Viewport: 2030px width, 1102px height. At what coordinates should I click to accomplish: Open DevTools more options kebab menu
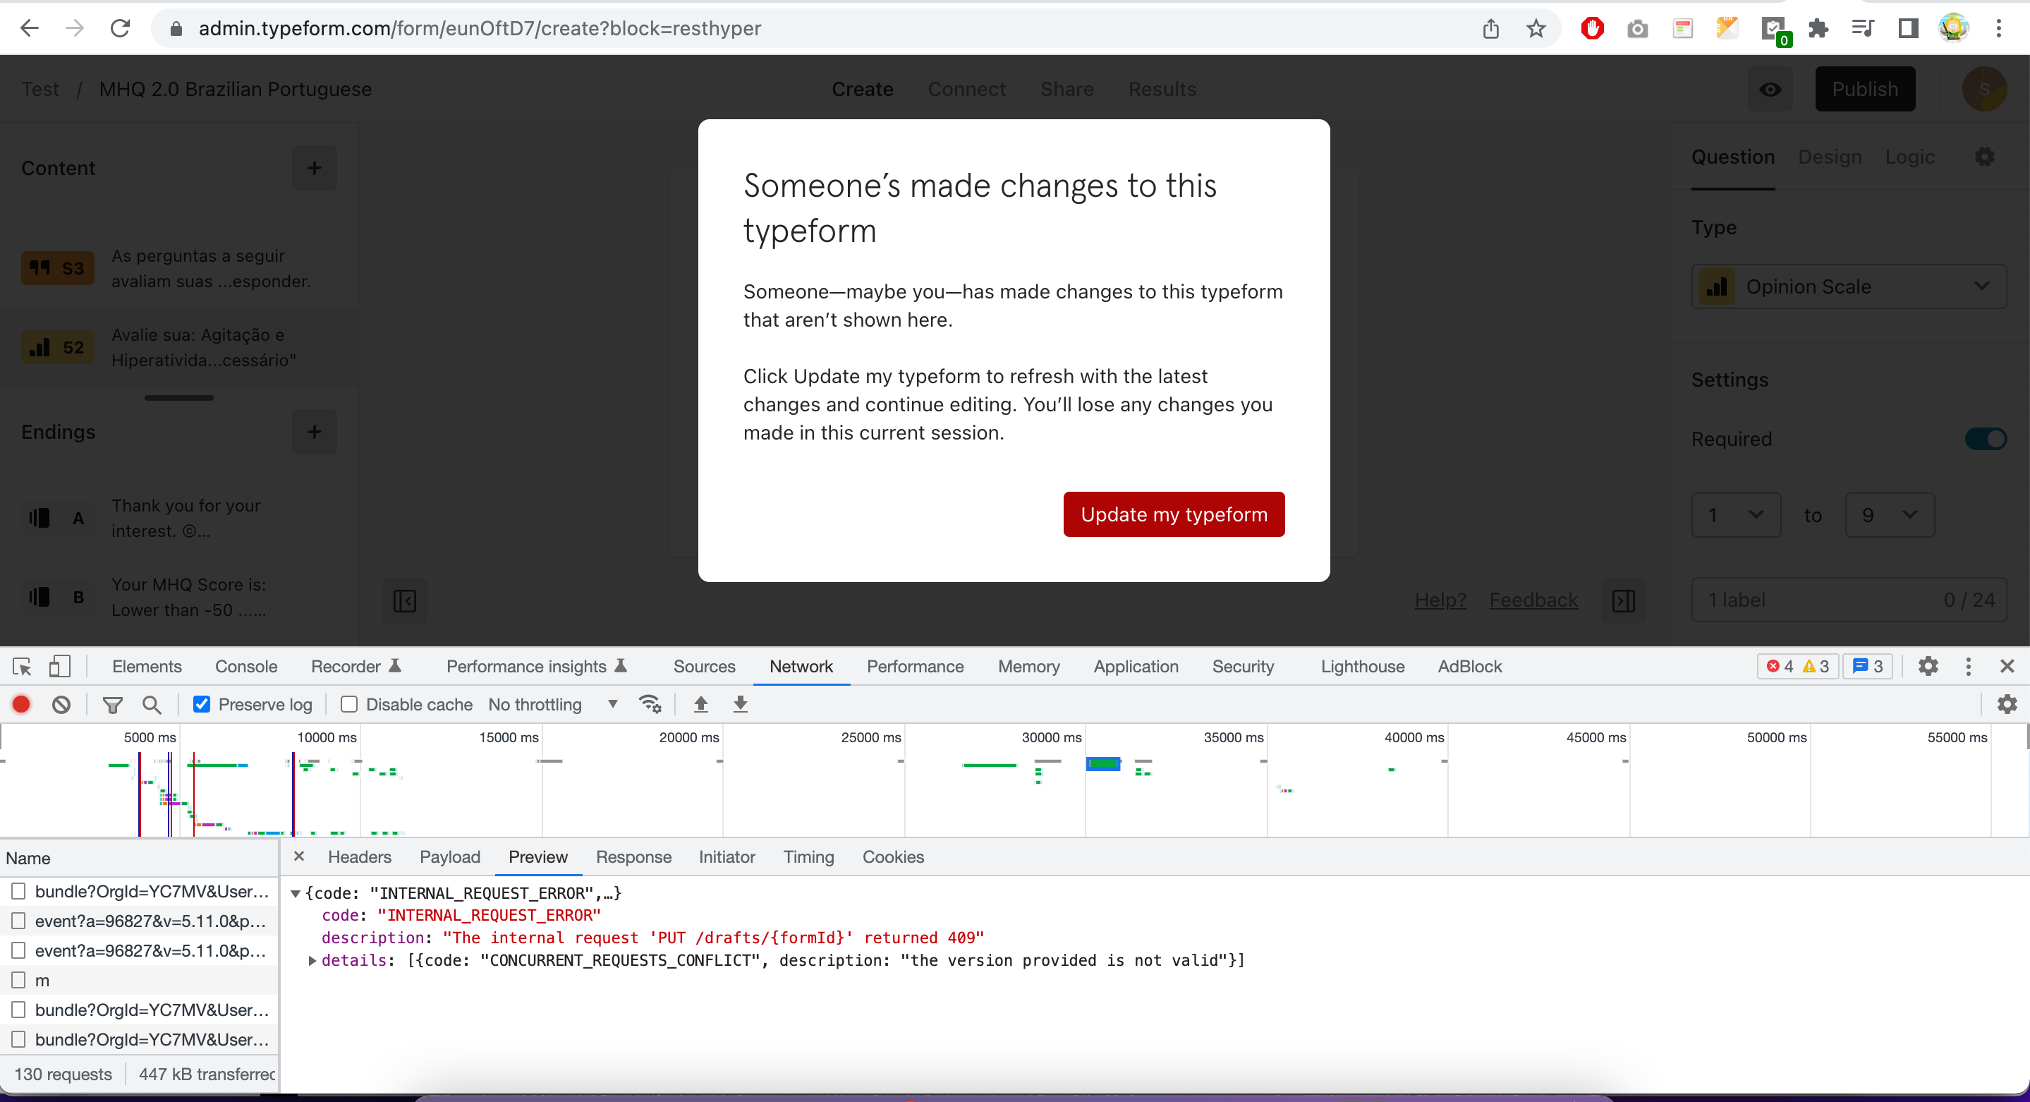click(1968, 667)
